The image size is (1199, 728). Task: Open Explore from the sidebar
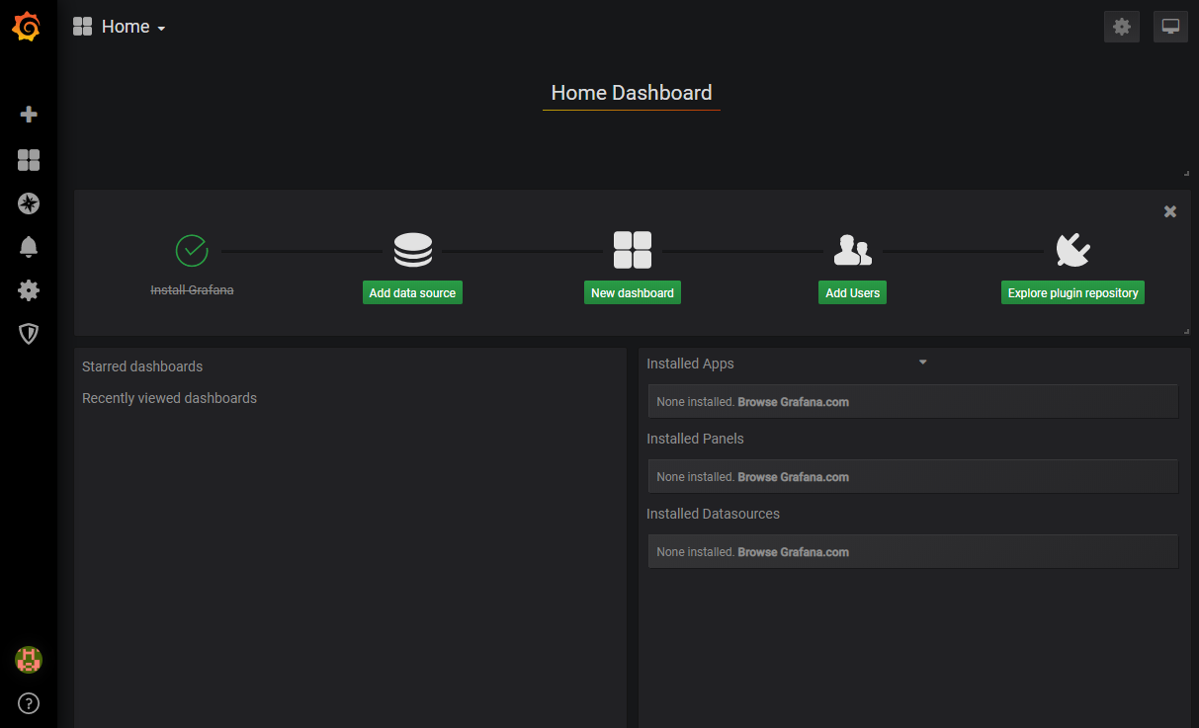[29, 203]
